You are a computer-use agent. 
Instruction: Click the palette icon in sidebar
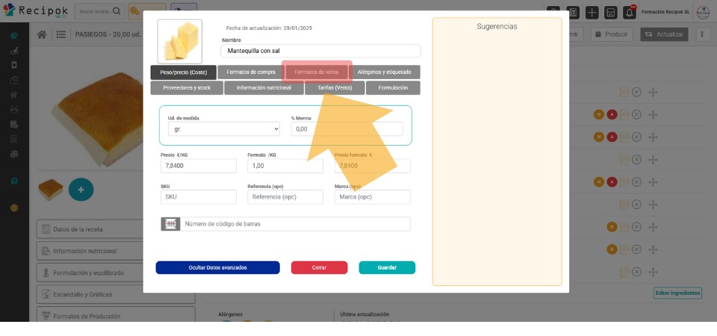coord(14,154)
